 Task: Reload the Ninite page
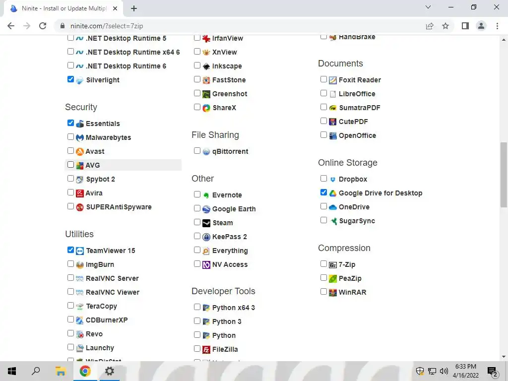point(43,26)
